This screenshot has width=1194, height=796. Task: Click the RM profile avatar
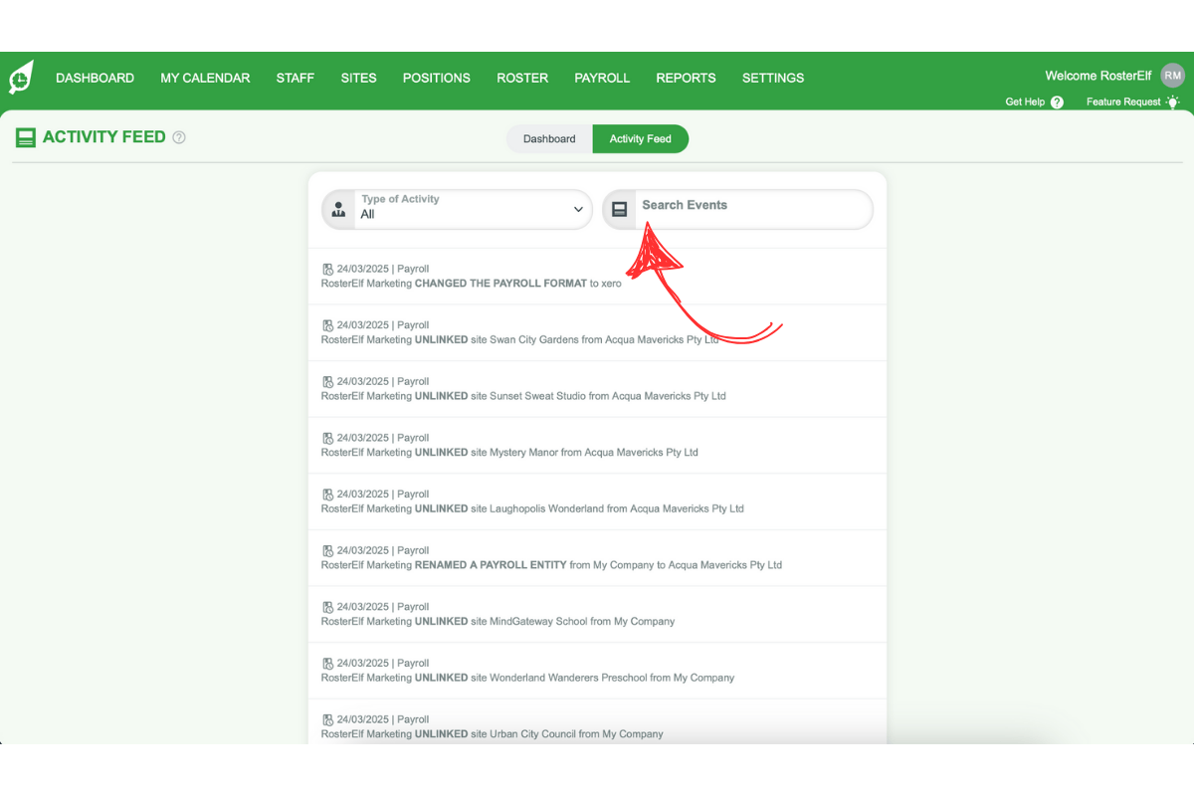(x=1172, y=75)
